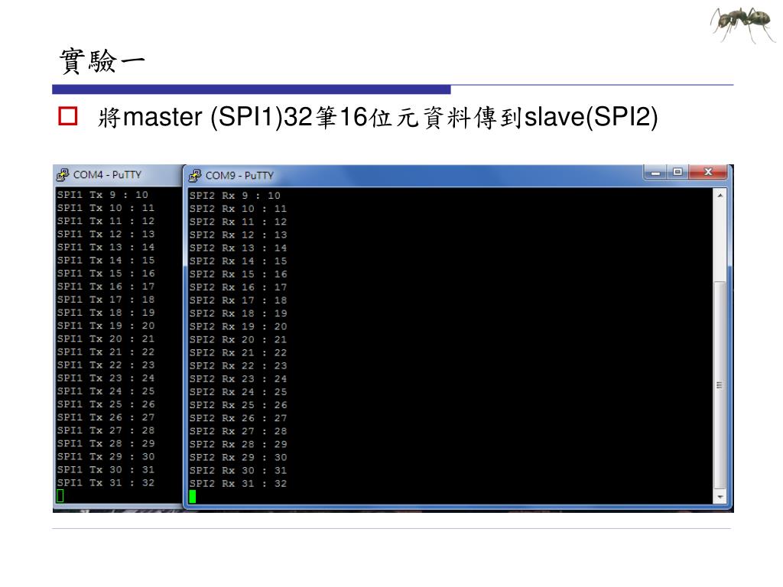Viewport: 783px width, 587px height.
Task: Close the COM9 PuTTY window
Action: point(707,172)
